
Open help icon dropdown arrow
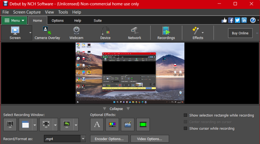click(258, 20)
